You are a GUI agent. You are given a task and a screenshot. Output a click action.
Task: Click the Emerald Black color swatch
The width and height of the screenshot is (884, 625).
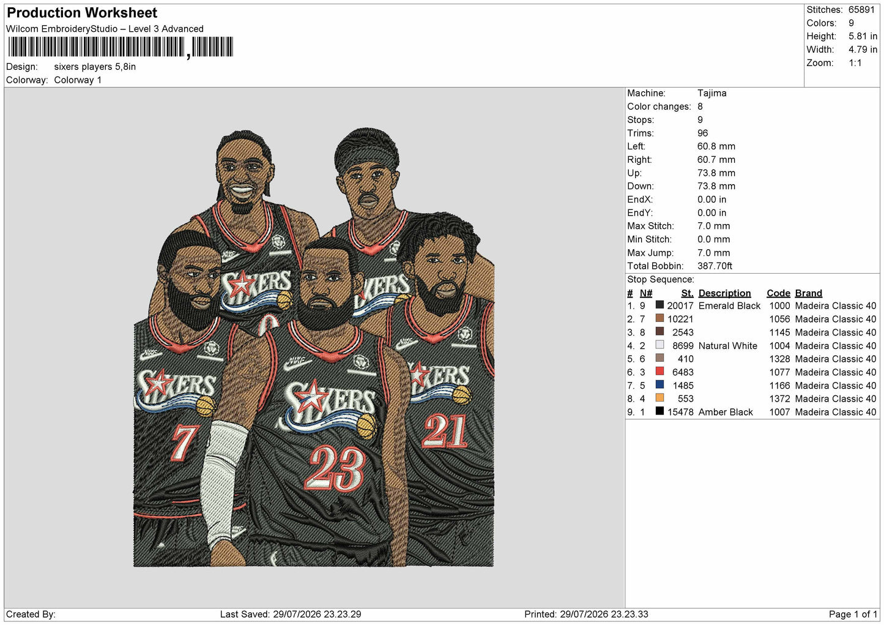(x=659, y=305)
